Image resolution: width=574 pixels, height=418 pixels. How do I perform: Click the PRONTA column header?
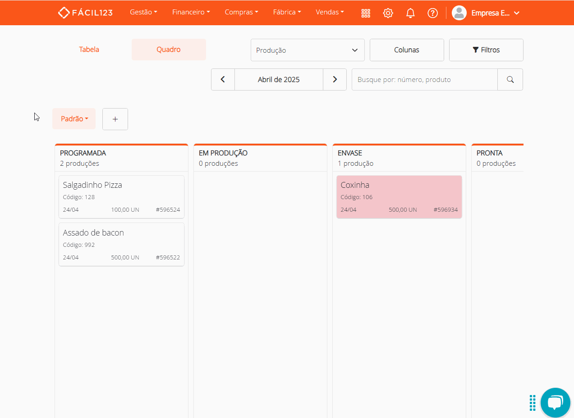point(489,153)
